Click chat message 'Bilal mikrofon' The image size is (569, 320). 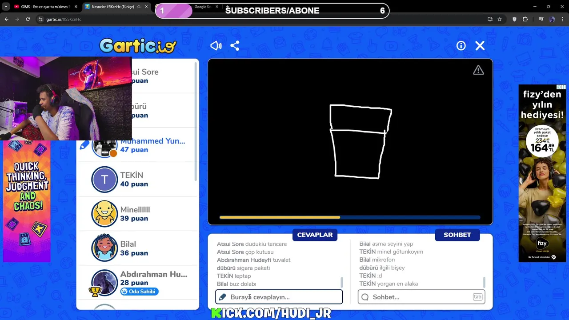(377, 260)
